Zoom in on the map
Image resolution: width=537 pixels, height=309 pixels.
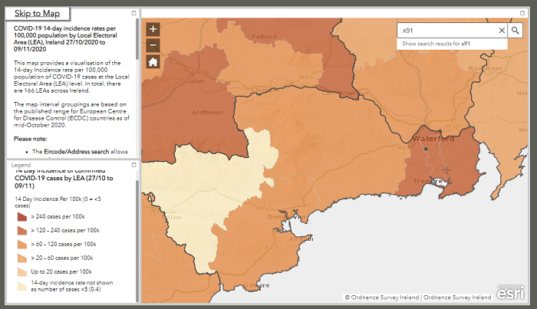click(153, 29)
